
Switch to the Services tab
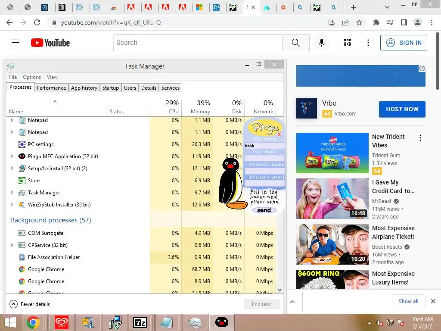tap(171, 88)
